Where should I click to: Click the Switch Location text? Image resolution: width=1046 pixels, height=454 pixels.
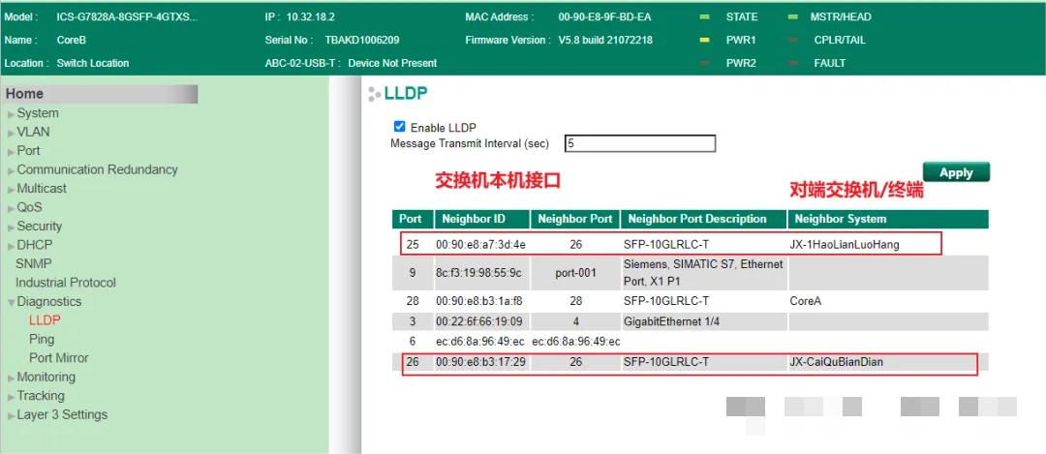coord(93,63)
